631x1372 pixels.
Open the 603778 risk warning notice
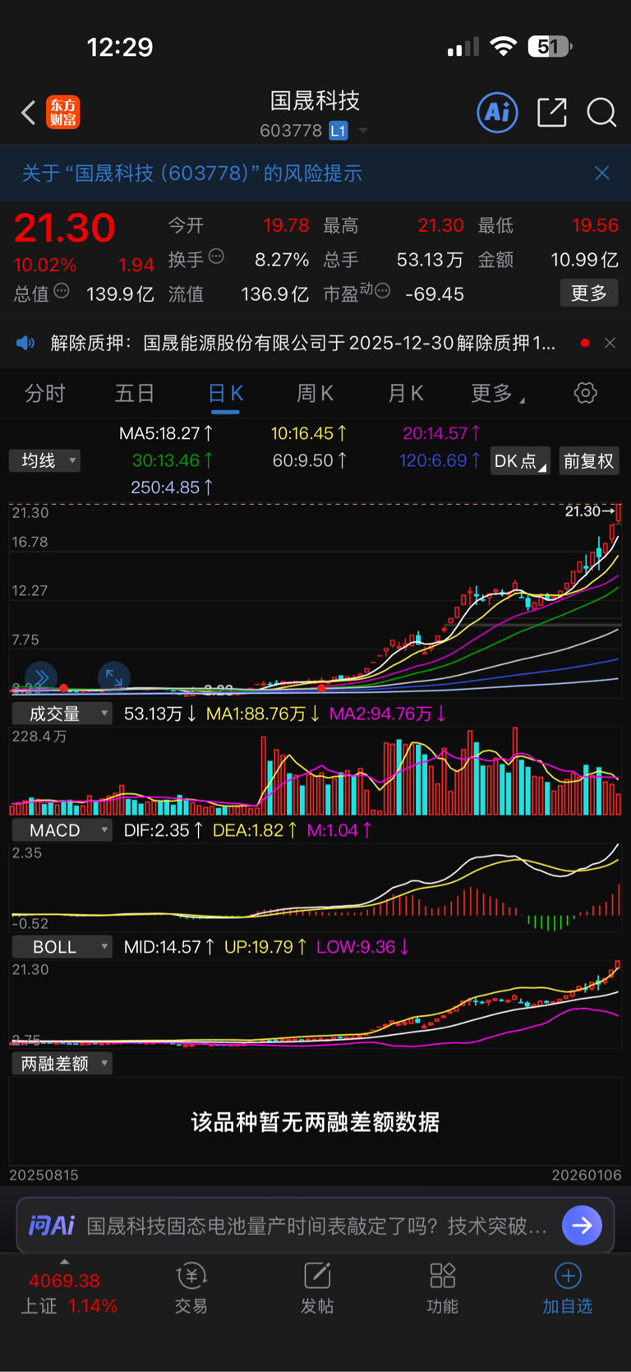191,173
